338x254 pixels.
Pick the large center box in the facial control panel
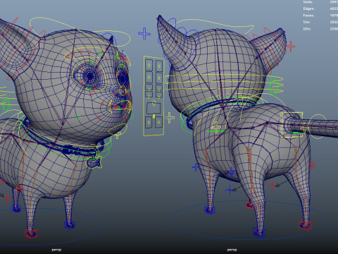(154, 108)
